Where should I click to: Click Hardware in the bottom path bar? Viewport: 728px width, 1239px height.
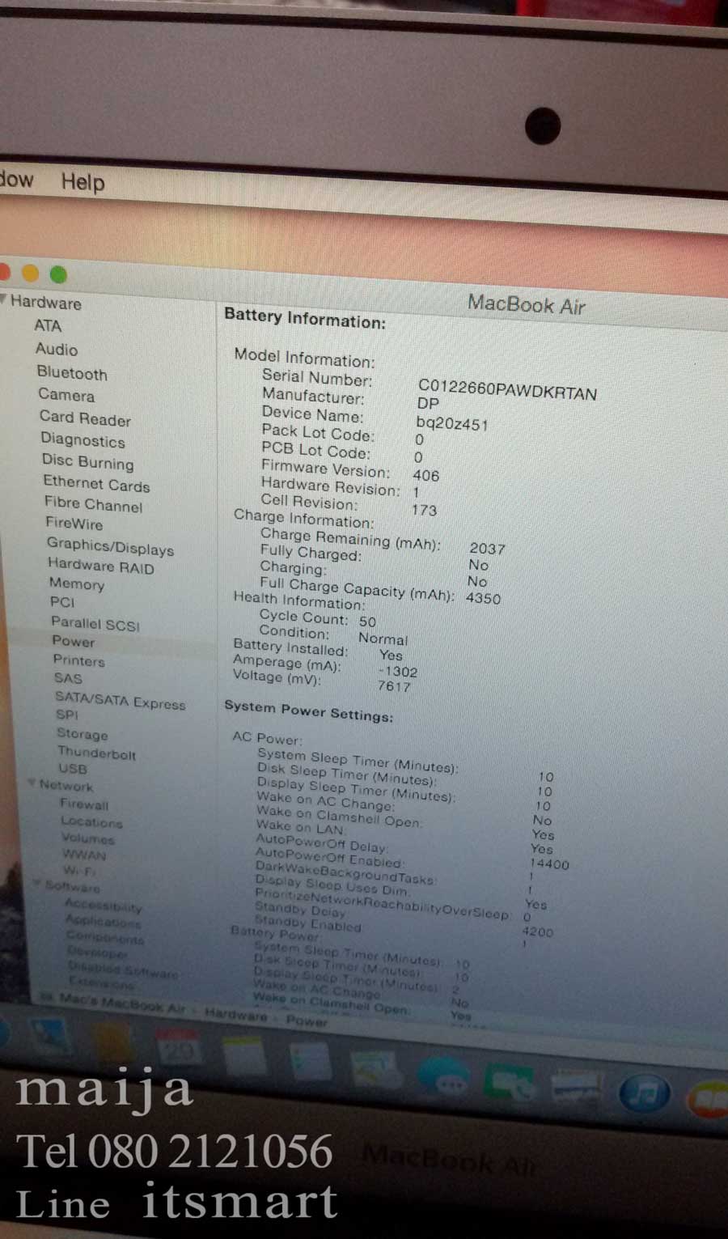[235, 1014]
